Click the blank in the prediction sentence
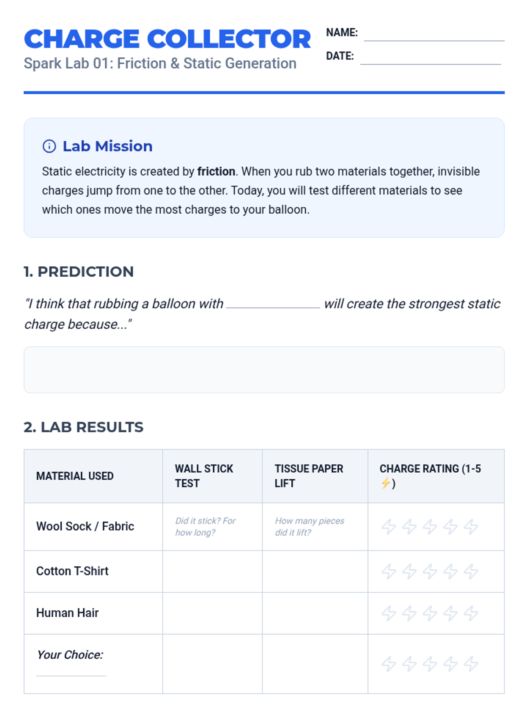Viewport: 528px width, 704px height. click(273, 304)
